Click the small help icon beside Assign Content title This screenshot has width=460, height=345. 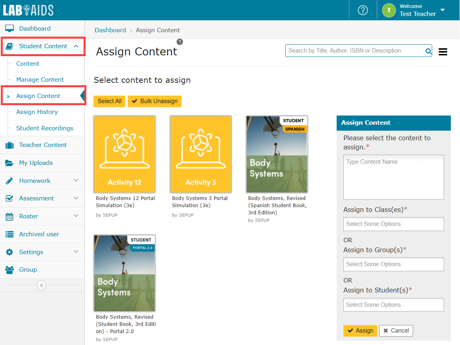(180, 42)
